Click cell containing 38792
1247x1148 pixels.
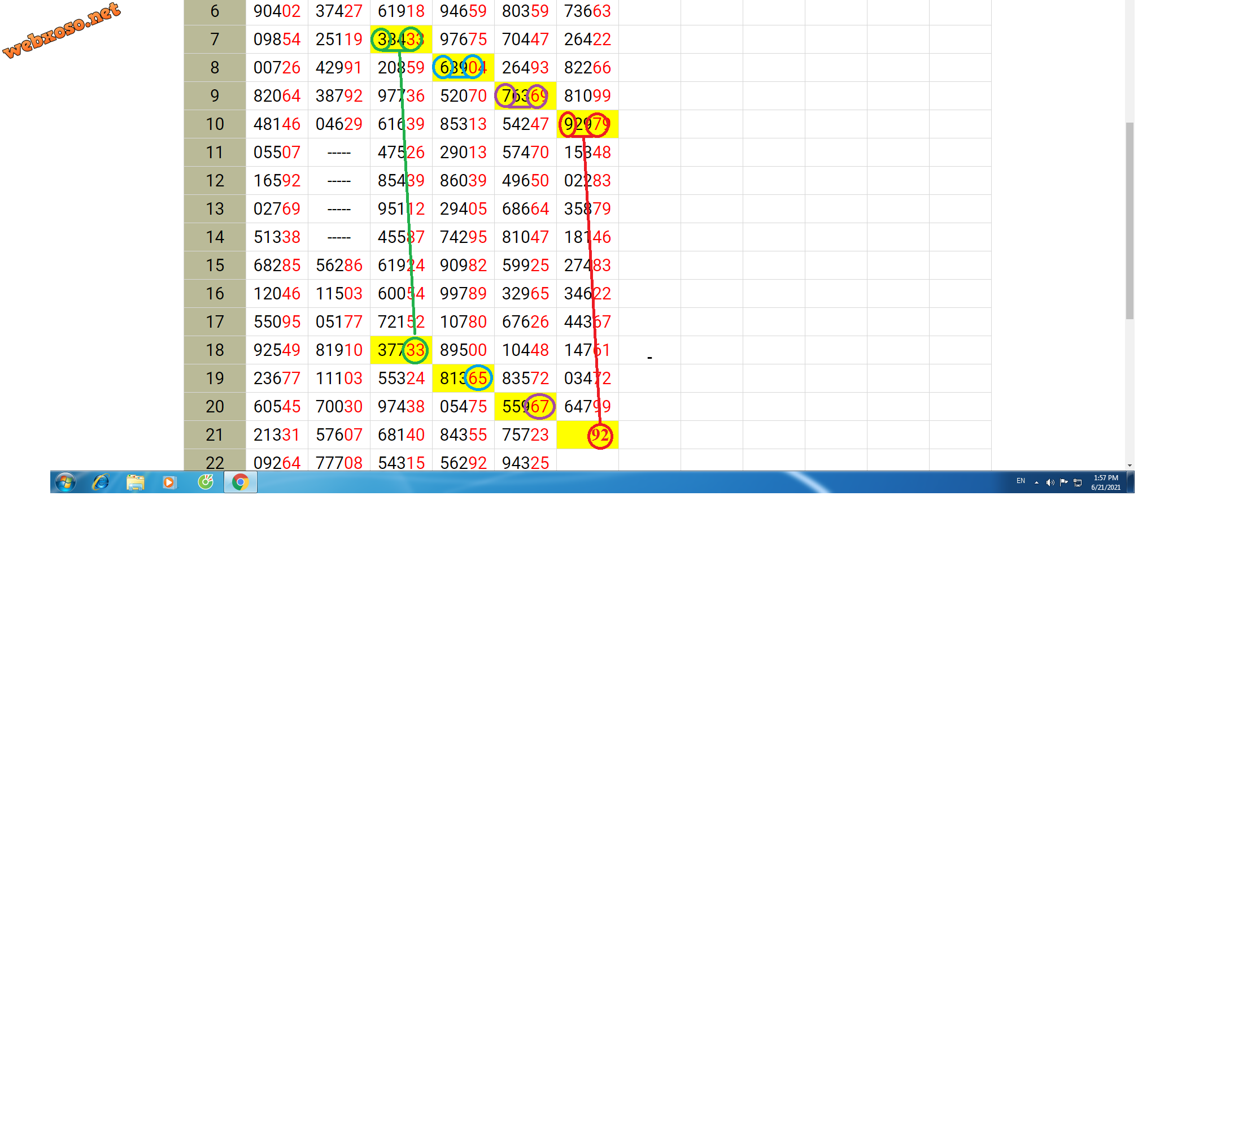(x=339, y=95)
